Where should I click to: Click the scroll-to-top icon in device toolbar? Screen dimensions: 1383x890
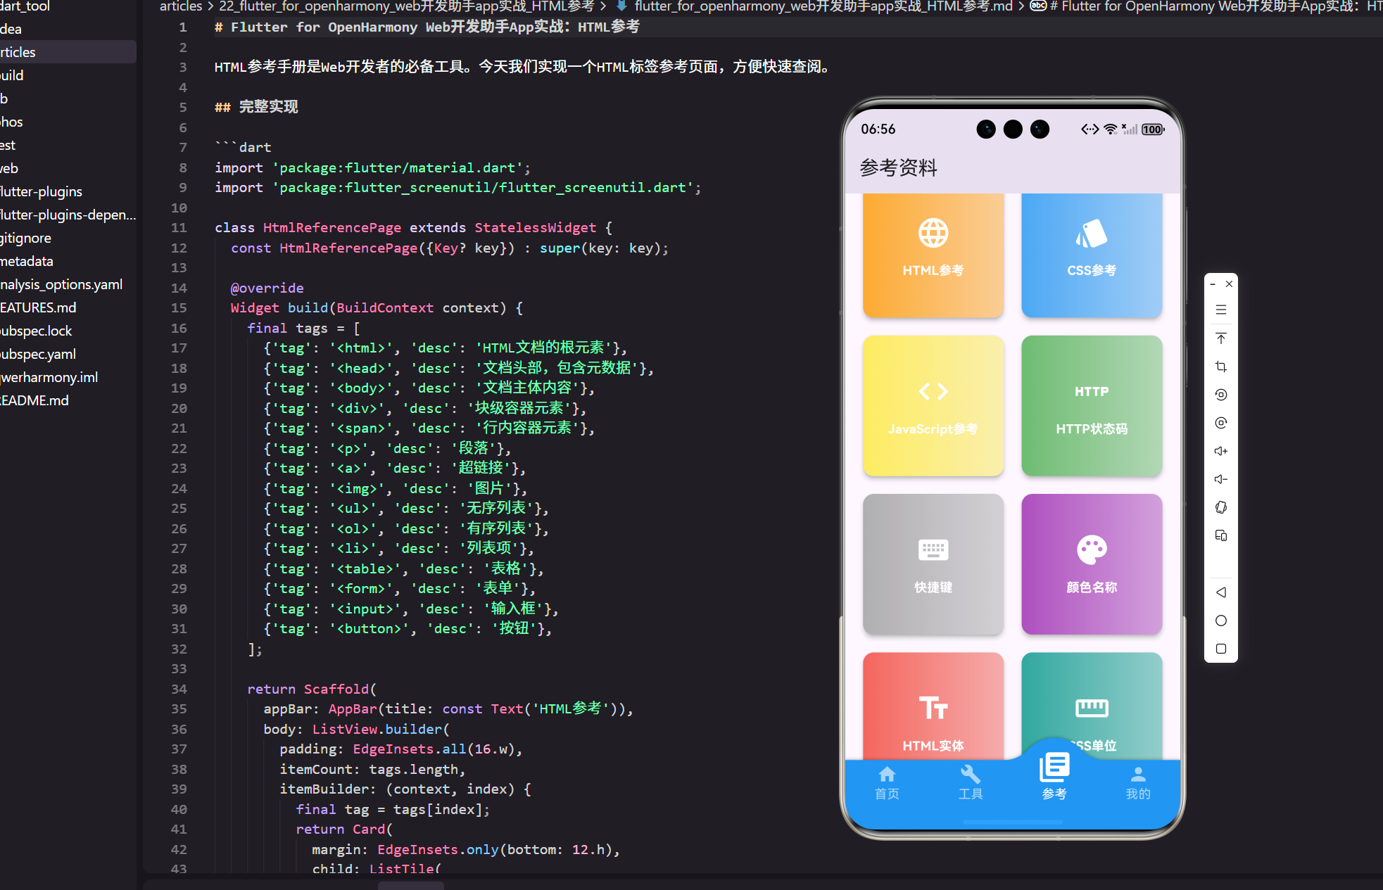[1220, 338]
